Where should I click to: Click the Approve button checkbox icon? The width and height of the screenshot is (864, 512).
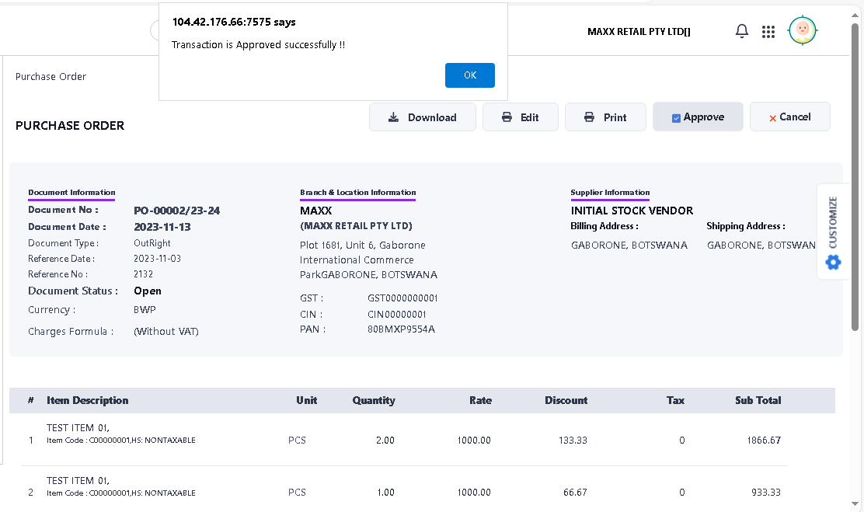tap(676, 118)
